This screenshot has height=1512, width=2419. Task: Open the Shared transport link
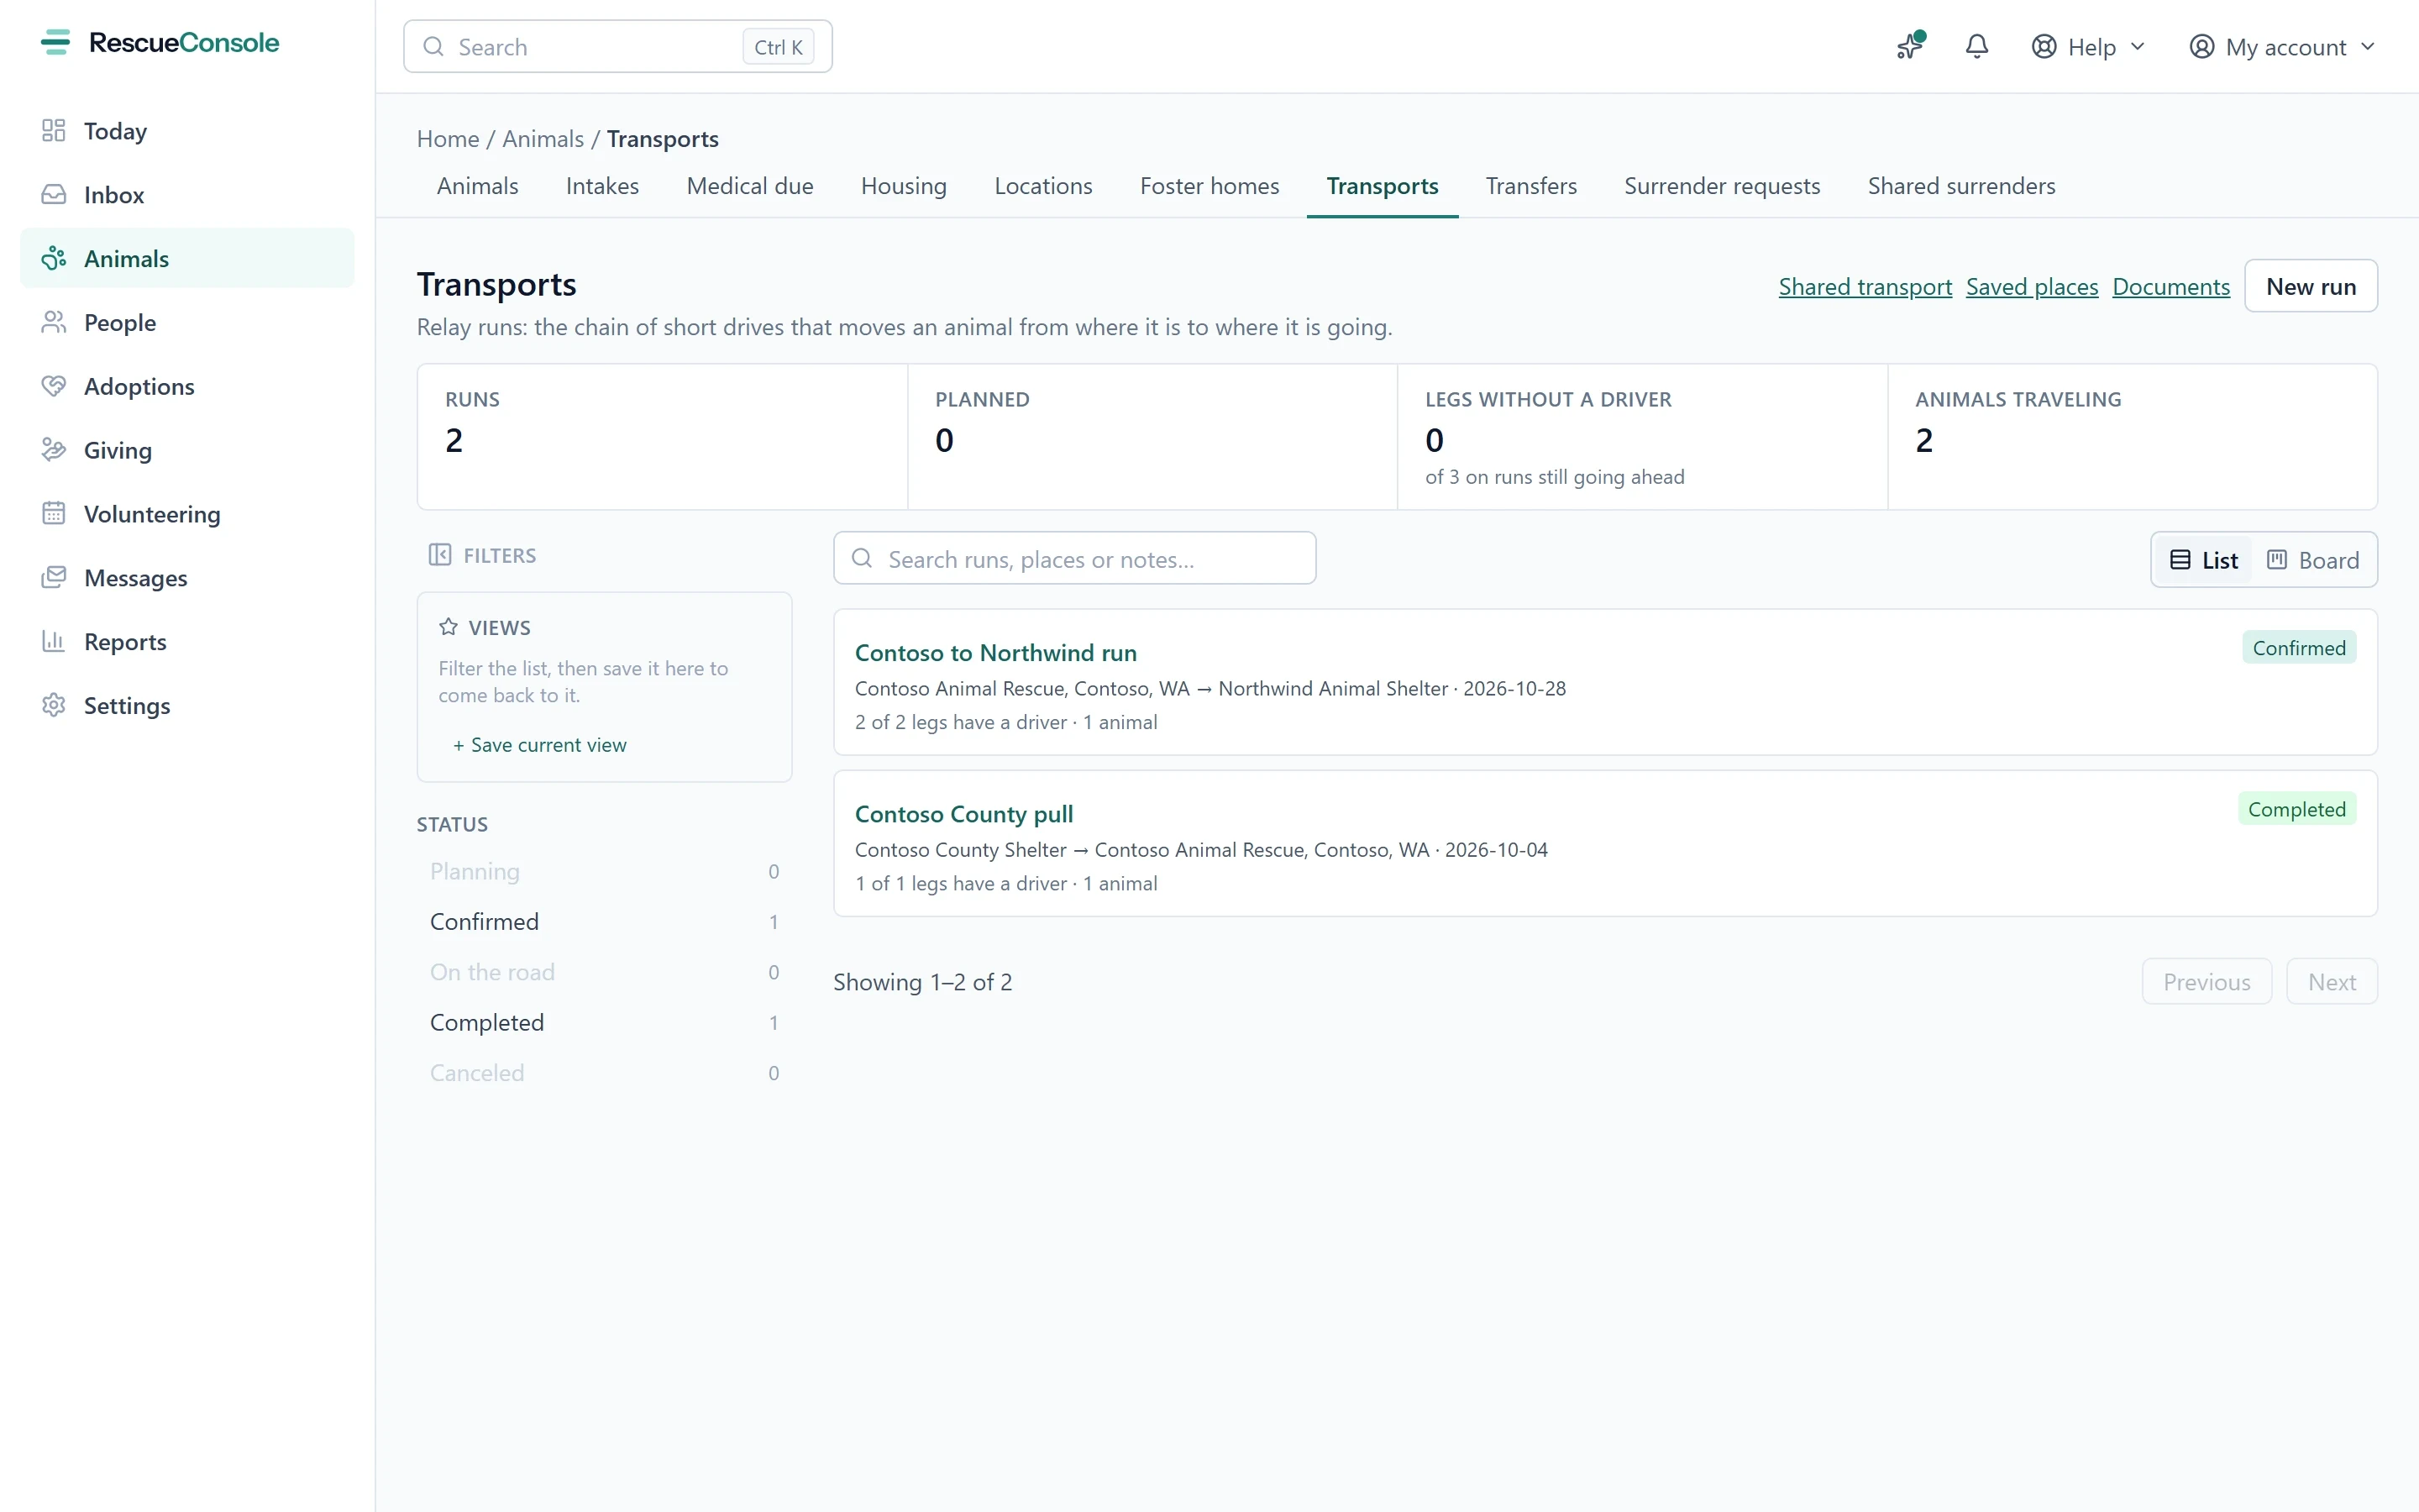[x=1865, y=287]
